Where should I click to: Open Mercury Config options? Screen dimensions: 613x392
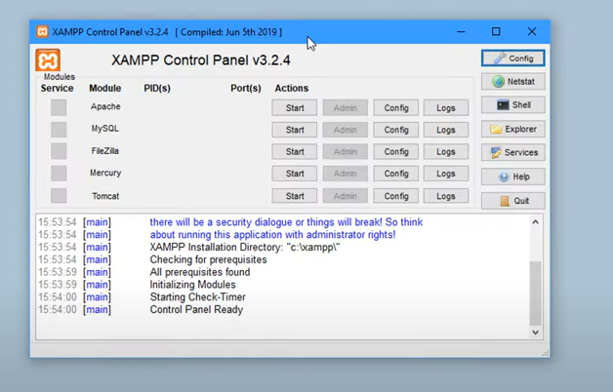[396, 174]
